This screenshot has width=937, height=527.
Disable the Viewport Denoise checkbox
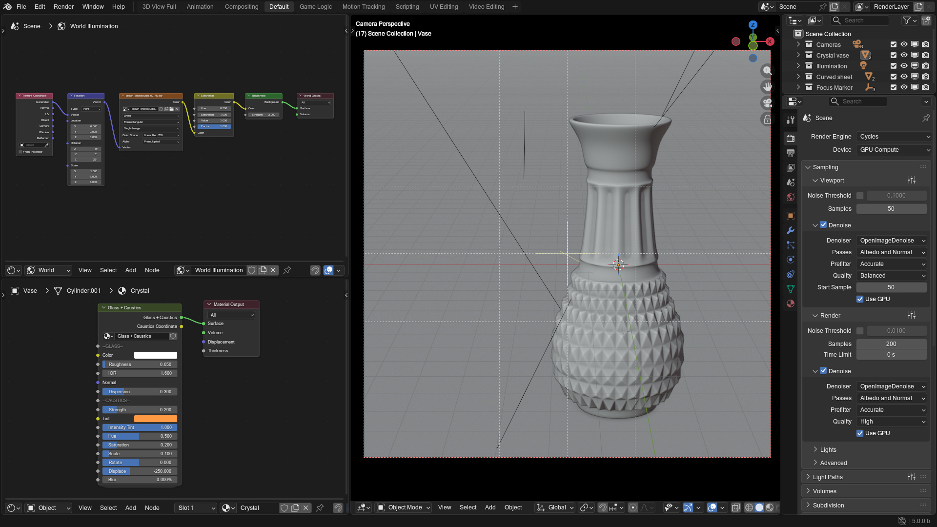823,225
